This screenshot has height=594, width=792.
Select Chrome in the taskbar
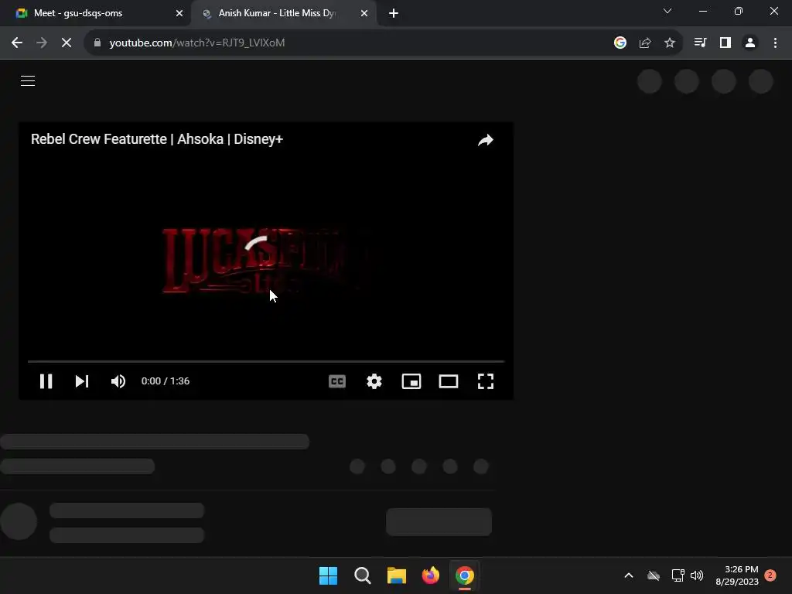[x=465, y=575]
